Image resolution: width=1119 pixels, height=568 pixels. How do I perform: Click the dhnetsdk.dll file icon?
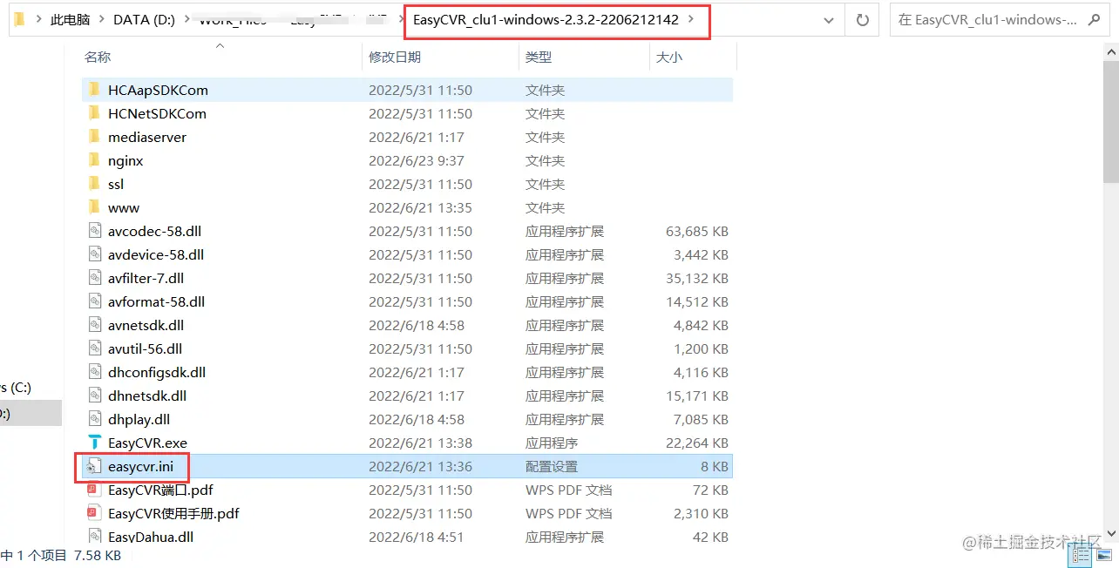[x=94, y=396]
